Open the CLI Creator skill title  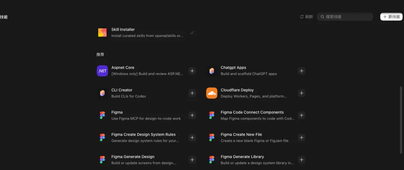tap(122, 90)
